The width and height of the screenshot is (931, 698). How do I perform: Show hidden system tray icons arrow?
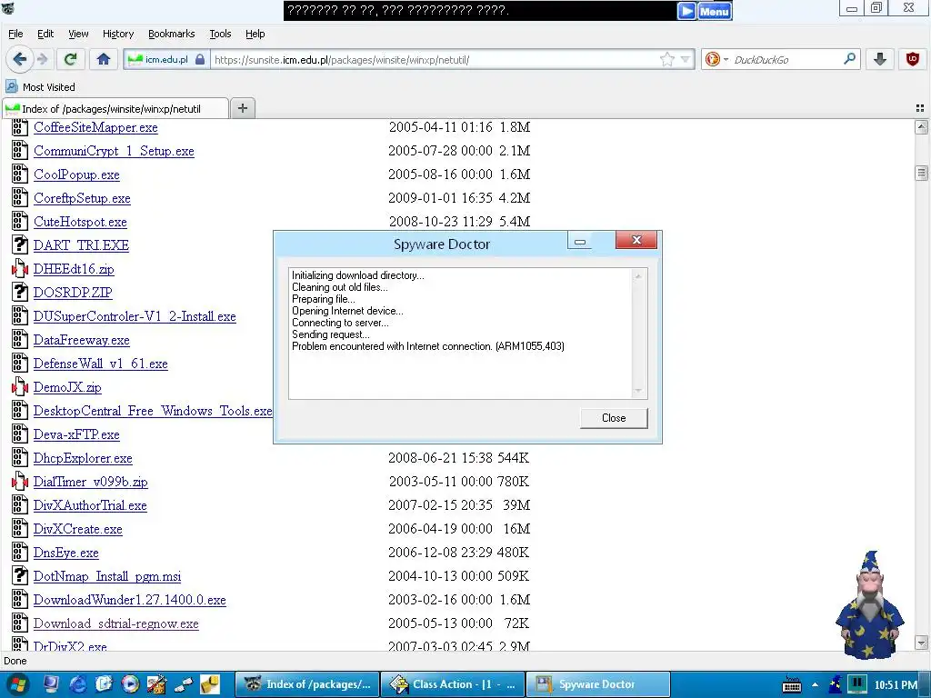(x=816, y=684)
